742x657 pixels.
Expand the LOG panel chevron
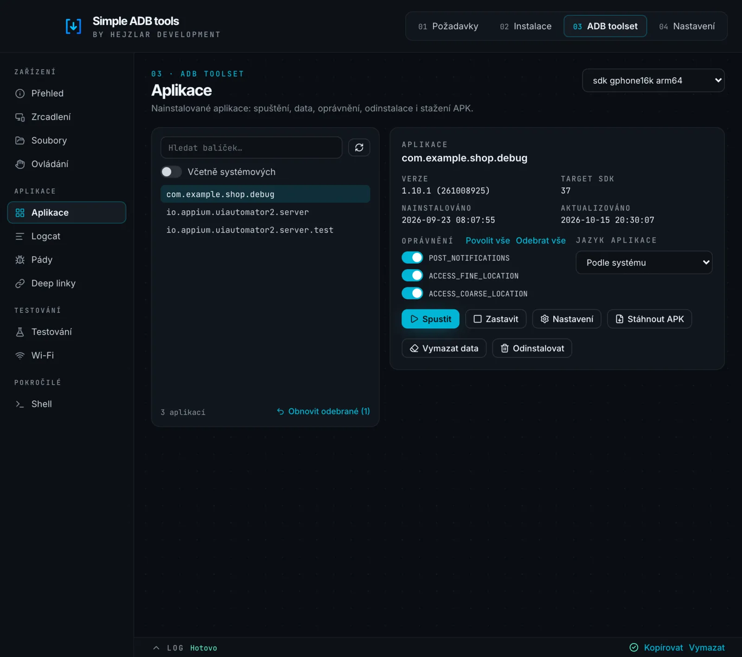coord(156,648)
